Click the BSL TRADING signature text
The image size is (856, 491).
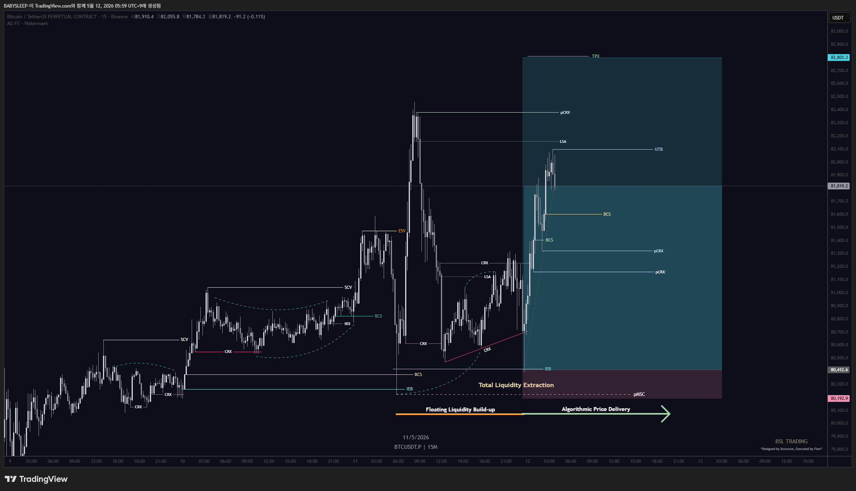pos(791,441)
